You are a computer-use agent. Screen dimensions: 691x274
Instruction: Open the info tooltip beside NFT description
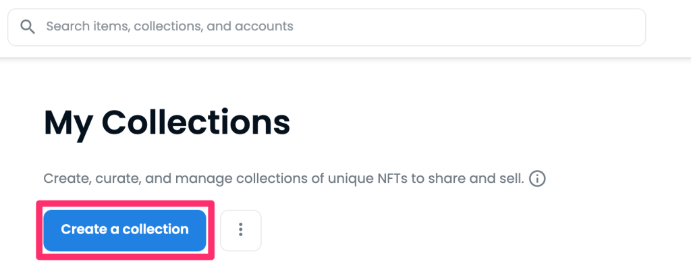537,179
